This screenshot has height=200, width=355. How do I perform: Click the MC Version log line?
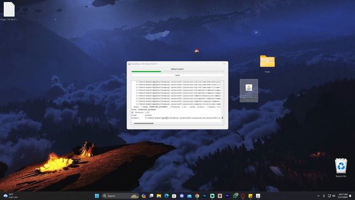pos(140,112)
